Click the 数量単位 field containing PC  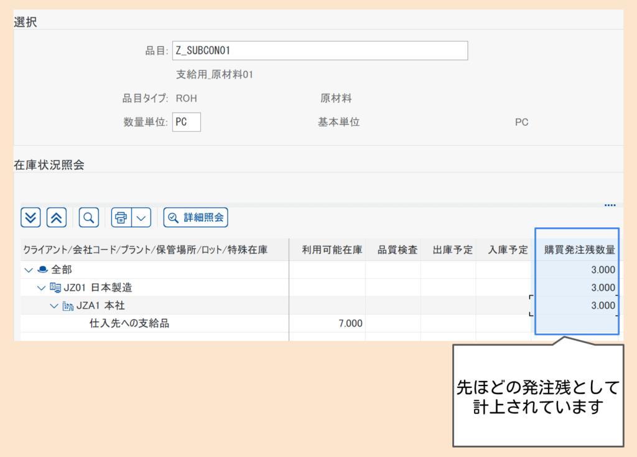coord(186,122)
